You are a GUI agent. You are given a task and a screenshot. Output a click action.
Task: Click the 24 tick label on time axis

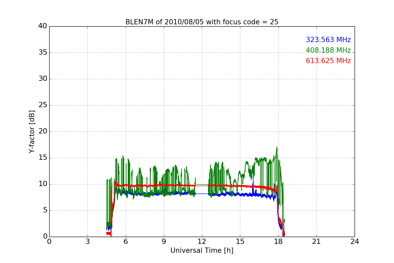click(x=354, y=242)
